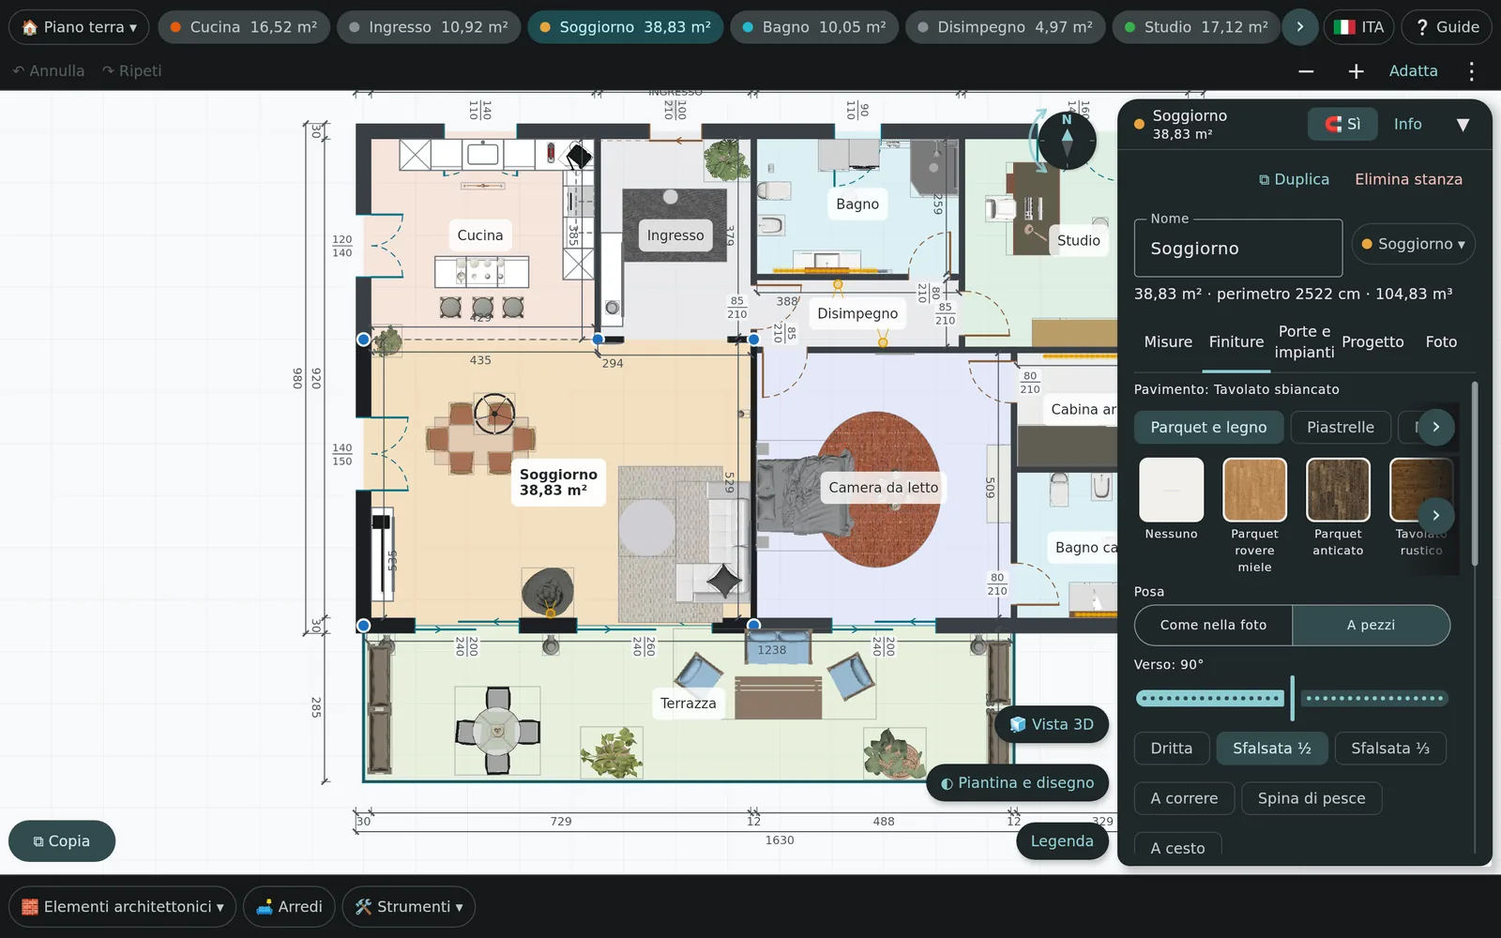Open the Piano terra floor dropdown
Image resolution: width=1501 pixels, height=938 pixels.
point(79,27)
